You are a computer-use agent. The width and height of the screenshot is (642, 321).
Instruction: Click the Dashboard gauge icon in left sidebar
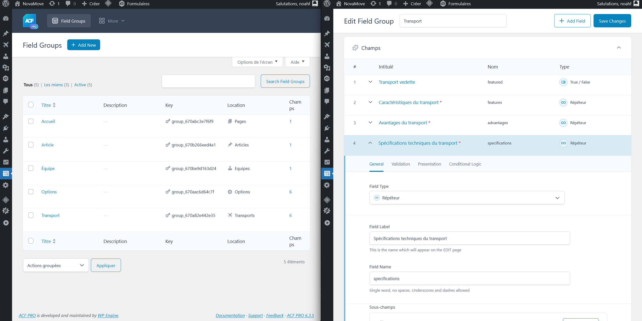point(6,19)
